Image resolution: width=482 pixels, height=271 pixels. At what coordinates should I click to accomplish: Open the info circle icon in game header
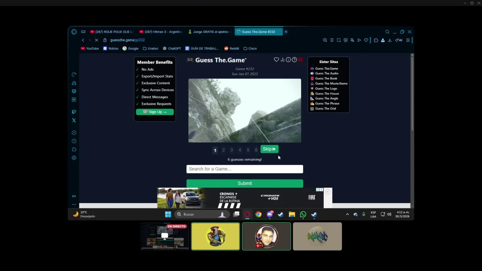coord(288,60)
